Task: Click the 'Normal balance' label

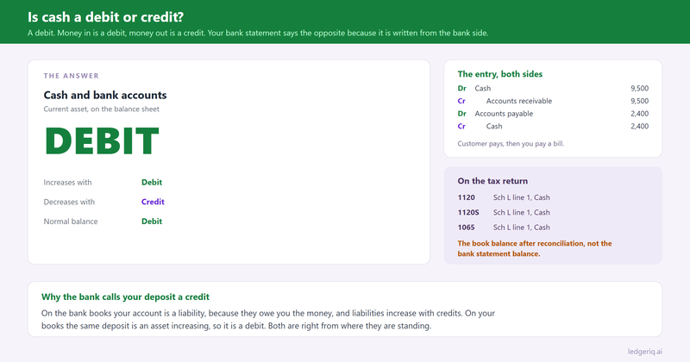Action: (x=71, y=222)
